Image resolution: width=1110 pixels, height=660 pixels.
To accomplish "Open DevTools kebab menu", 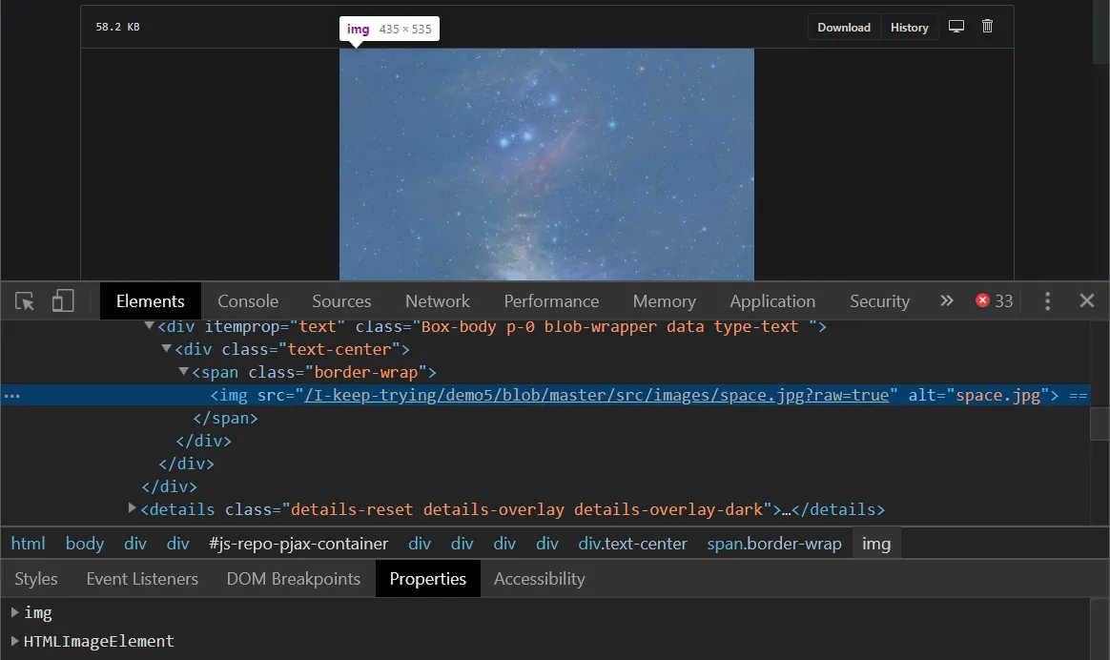I will point(1048,301).
